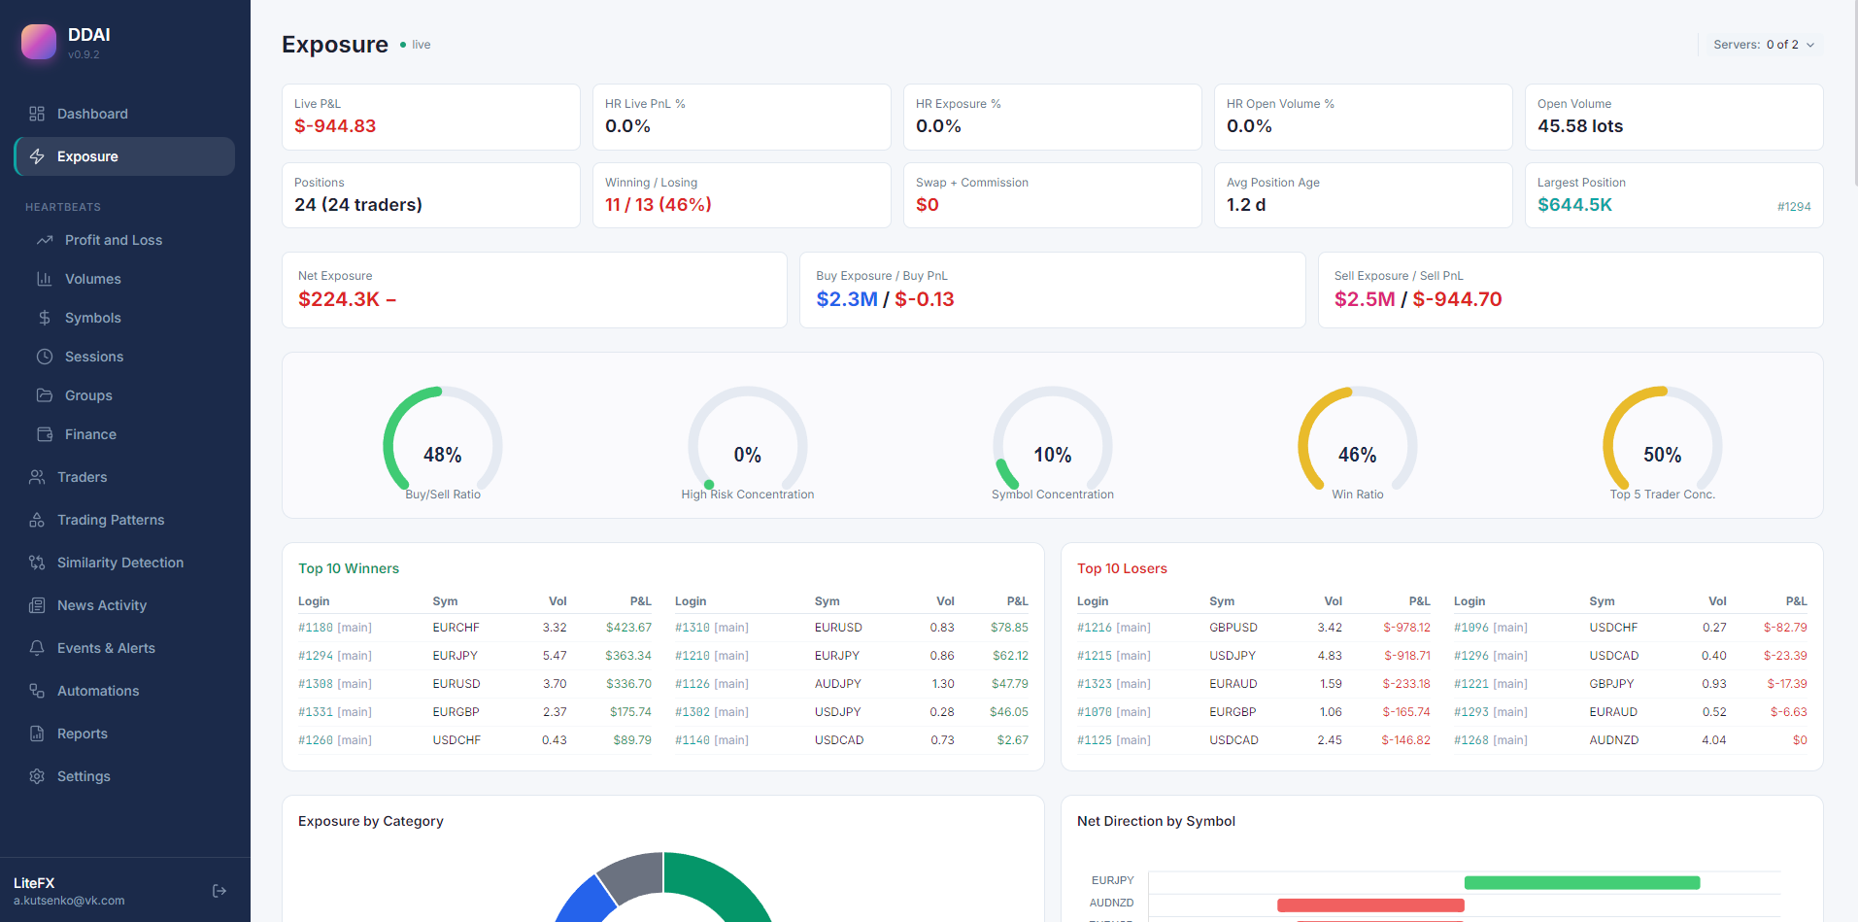The image size is (1858, 922).
Task: Click the Winning / Losing 11 / 13 value
Action: point(659,205)
